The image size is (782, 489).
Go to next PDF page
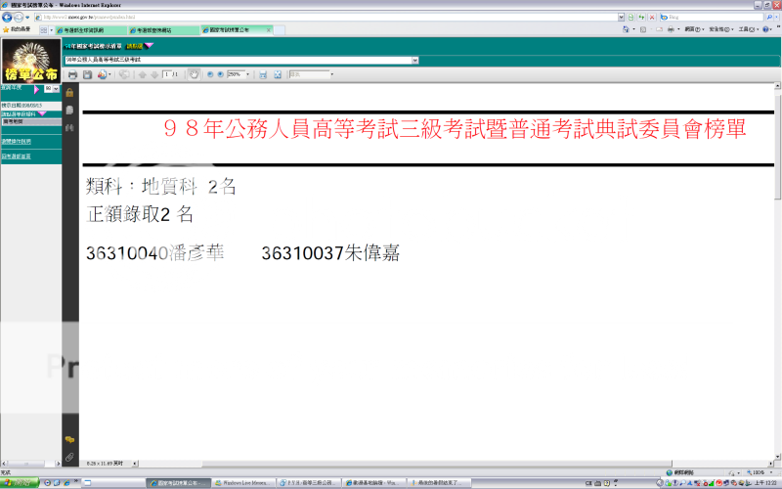click(x=154, y=74)
